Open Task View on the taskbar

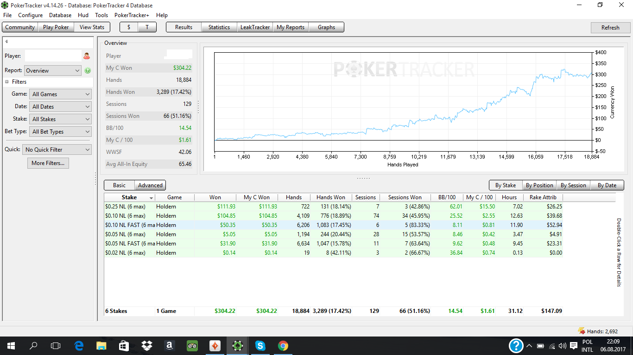point(56,346)
